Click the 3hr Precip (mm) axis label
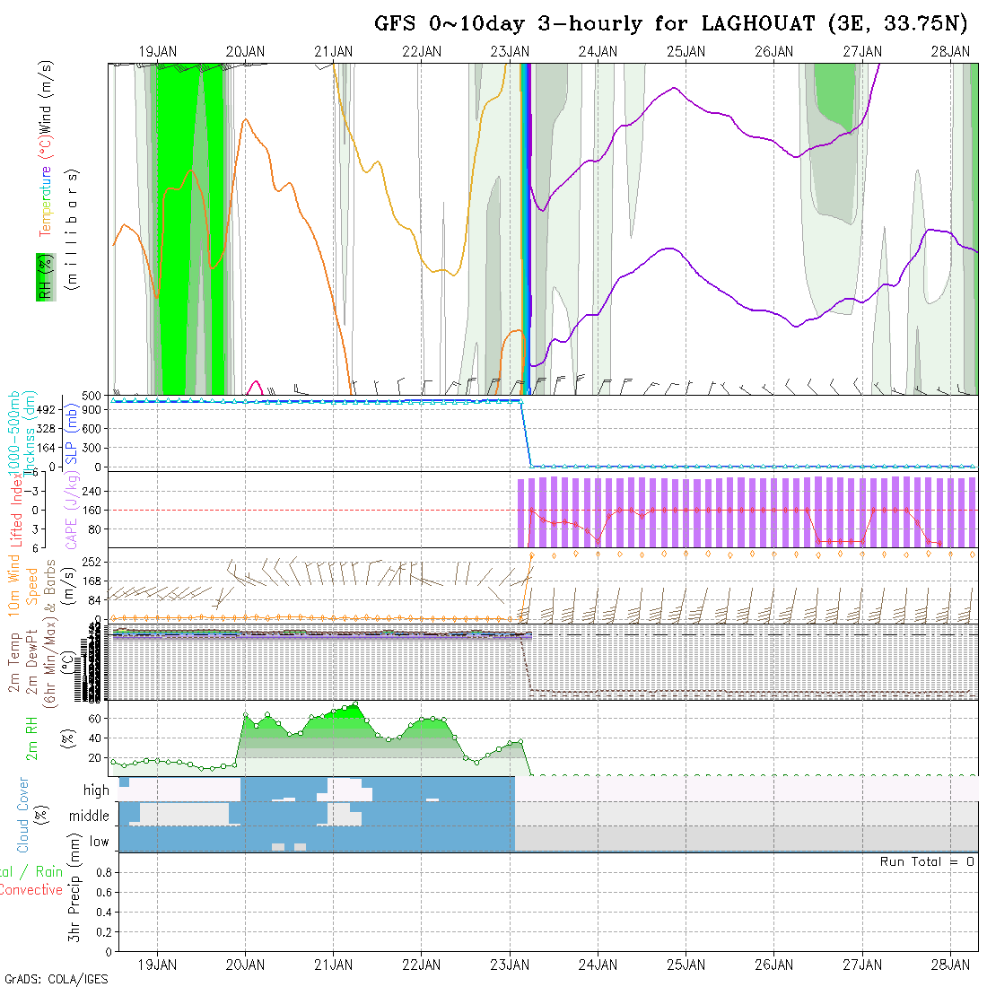Image resolution: width=987 pixels, height=987 pixels. [x=74, y=887]
